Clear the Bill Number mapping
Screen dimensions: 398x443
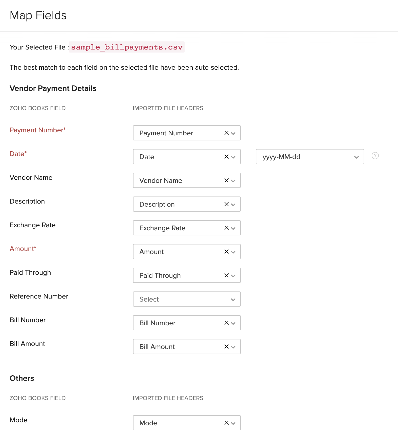(226, 323)
